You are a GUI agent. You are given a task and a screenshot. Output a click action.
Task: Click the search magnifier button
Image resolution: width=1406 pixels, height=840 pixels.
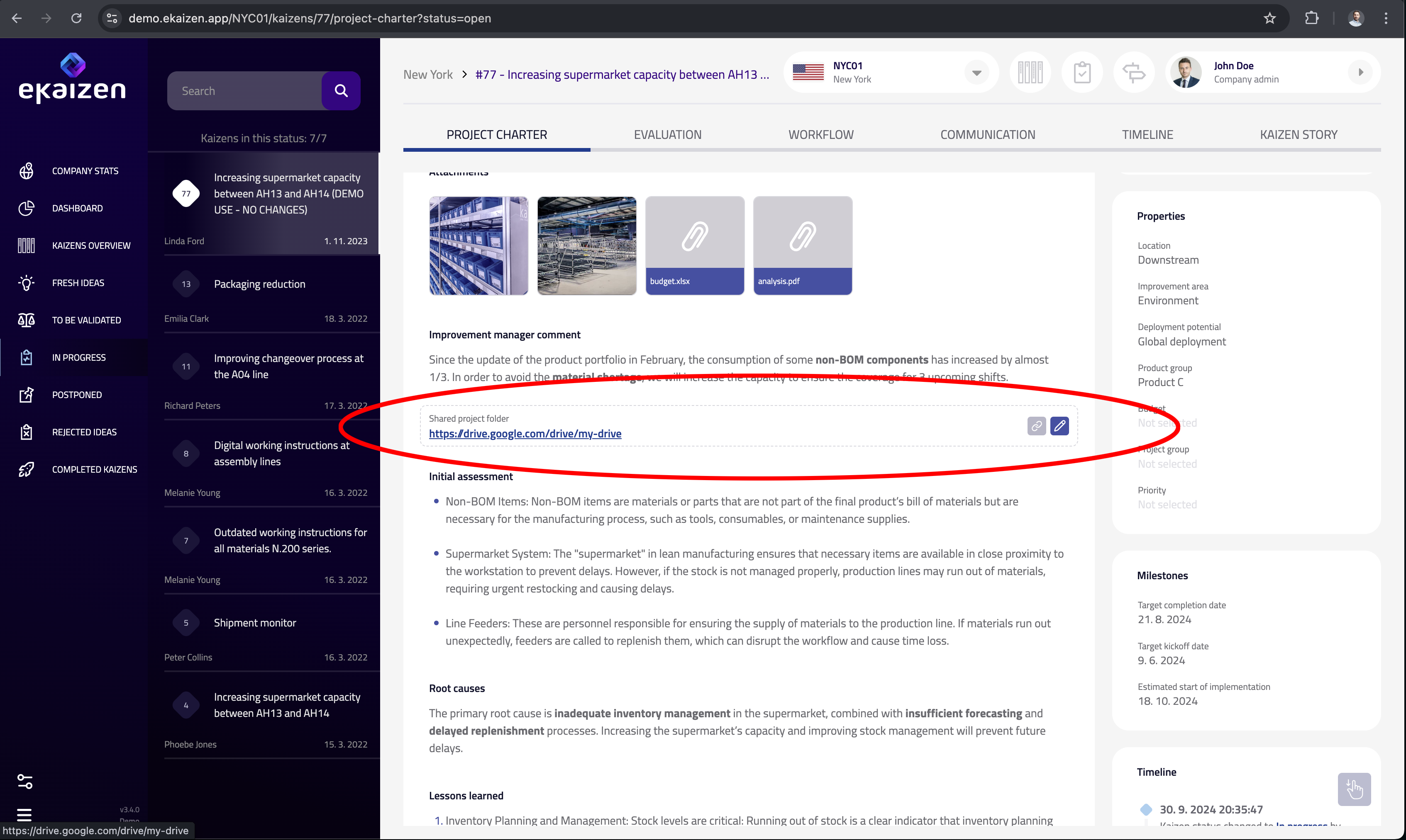(x=340, y=90)
